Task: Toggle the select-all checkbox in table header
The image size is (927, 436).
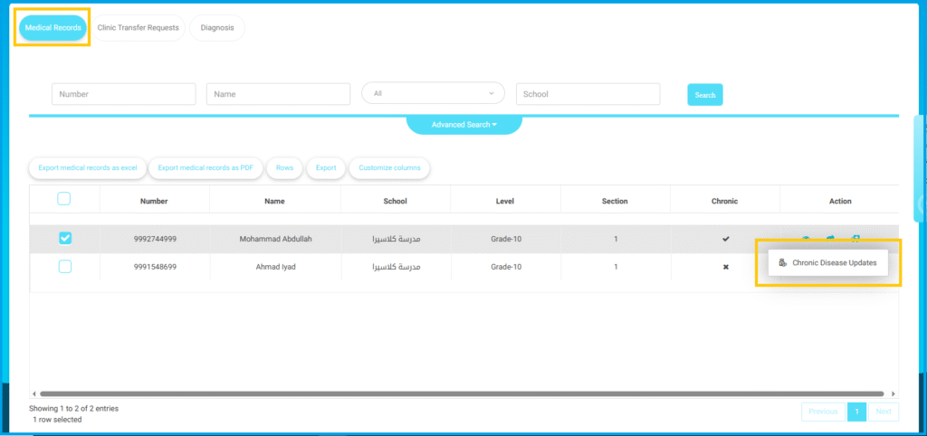Action: pyautogui.click(x=64, y=200)
